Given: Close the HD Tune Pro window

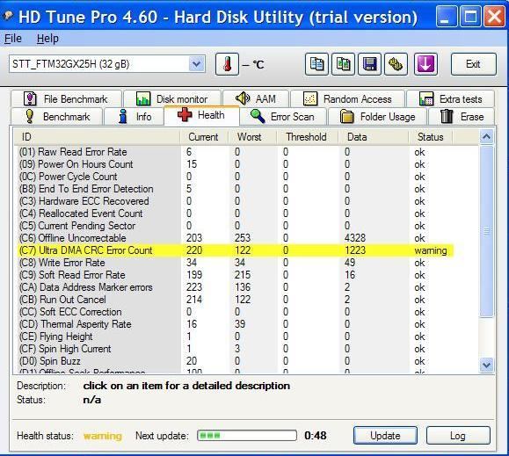Looking at the screenshot, I should coord(495,17).
